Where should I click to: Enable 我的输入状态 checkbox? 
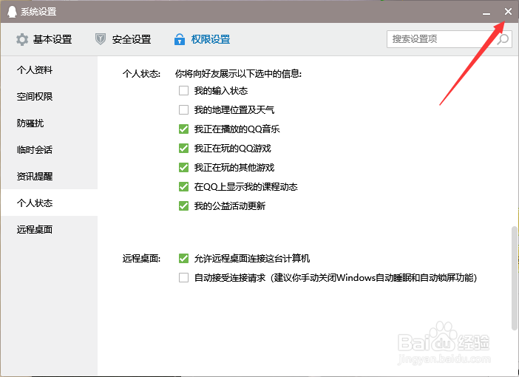pos(183,91)
